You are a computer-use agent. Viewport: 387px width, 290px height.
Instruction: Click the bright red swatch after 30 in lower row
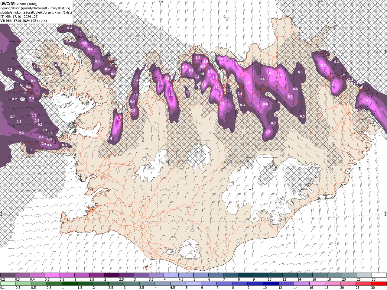coord(379,284)
